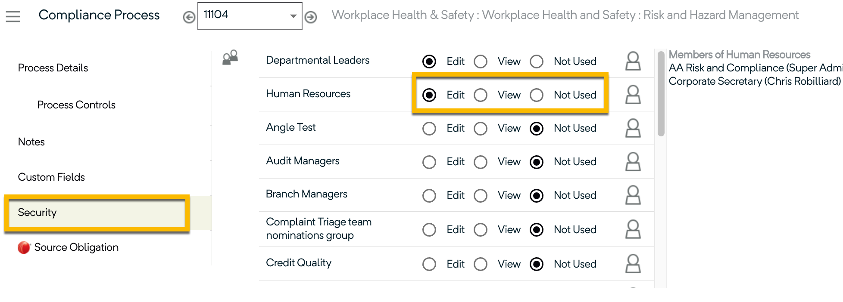Screen dimensions: 843x302
Task: Set Angle Test permission to Edit
Action: point(429,129)
